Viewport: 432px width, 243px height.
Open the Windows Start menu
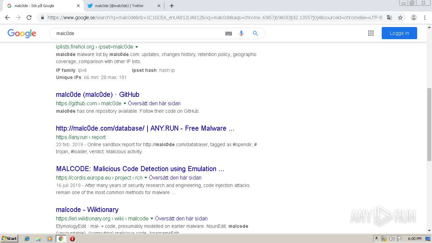tap(9, 239)
